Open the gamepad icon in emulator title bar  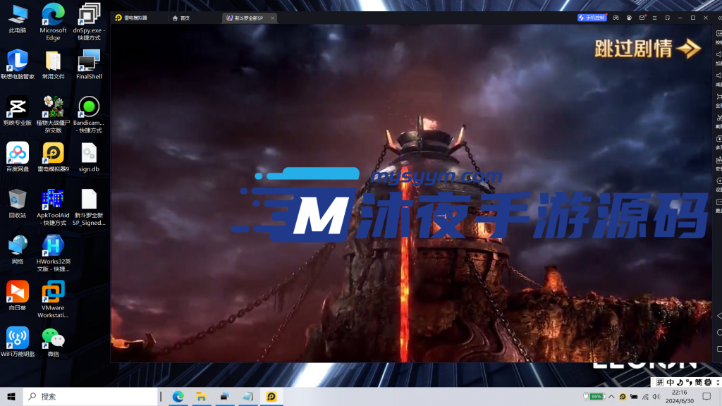tap(616, 18)
